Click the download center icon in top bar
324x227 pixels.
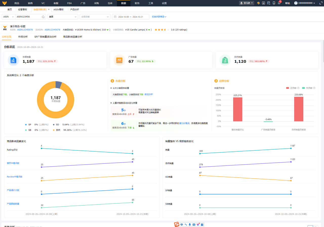[x=264, y=3]
